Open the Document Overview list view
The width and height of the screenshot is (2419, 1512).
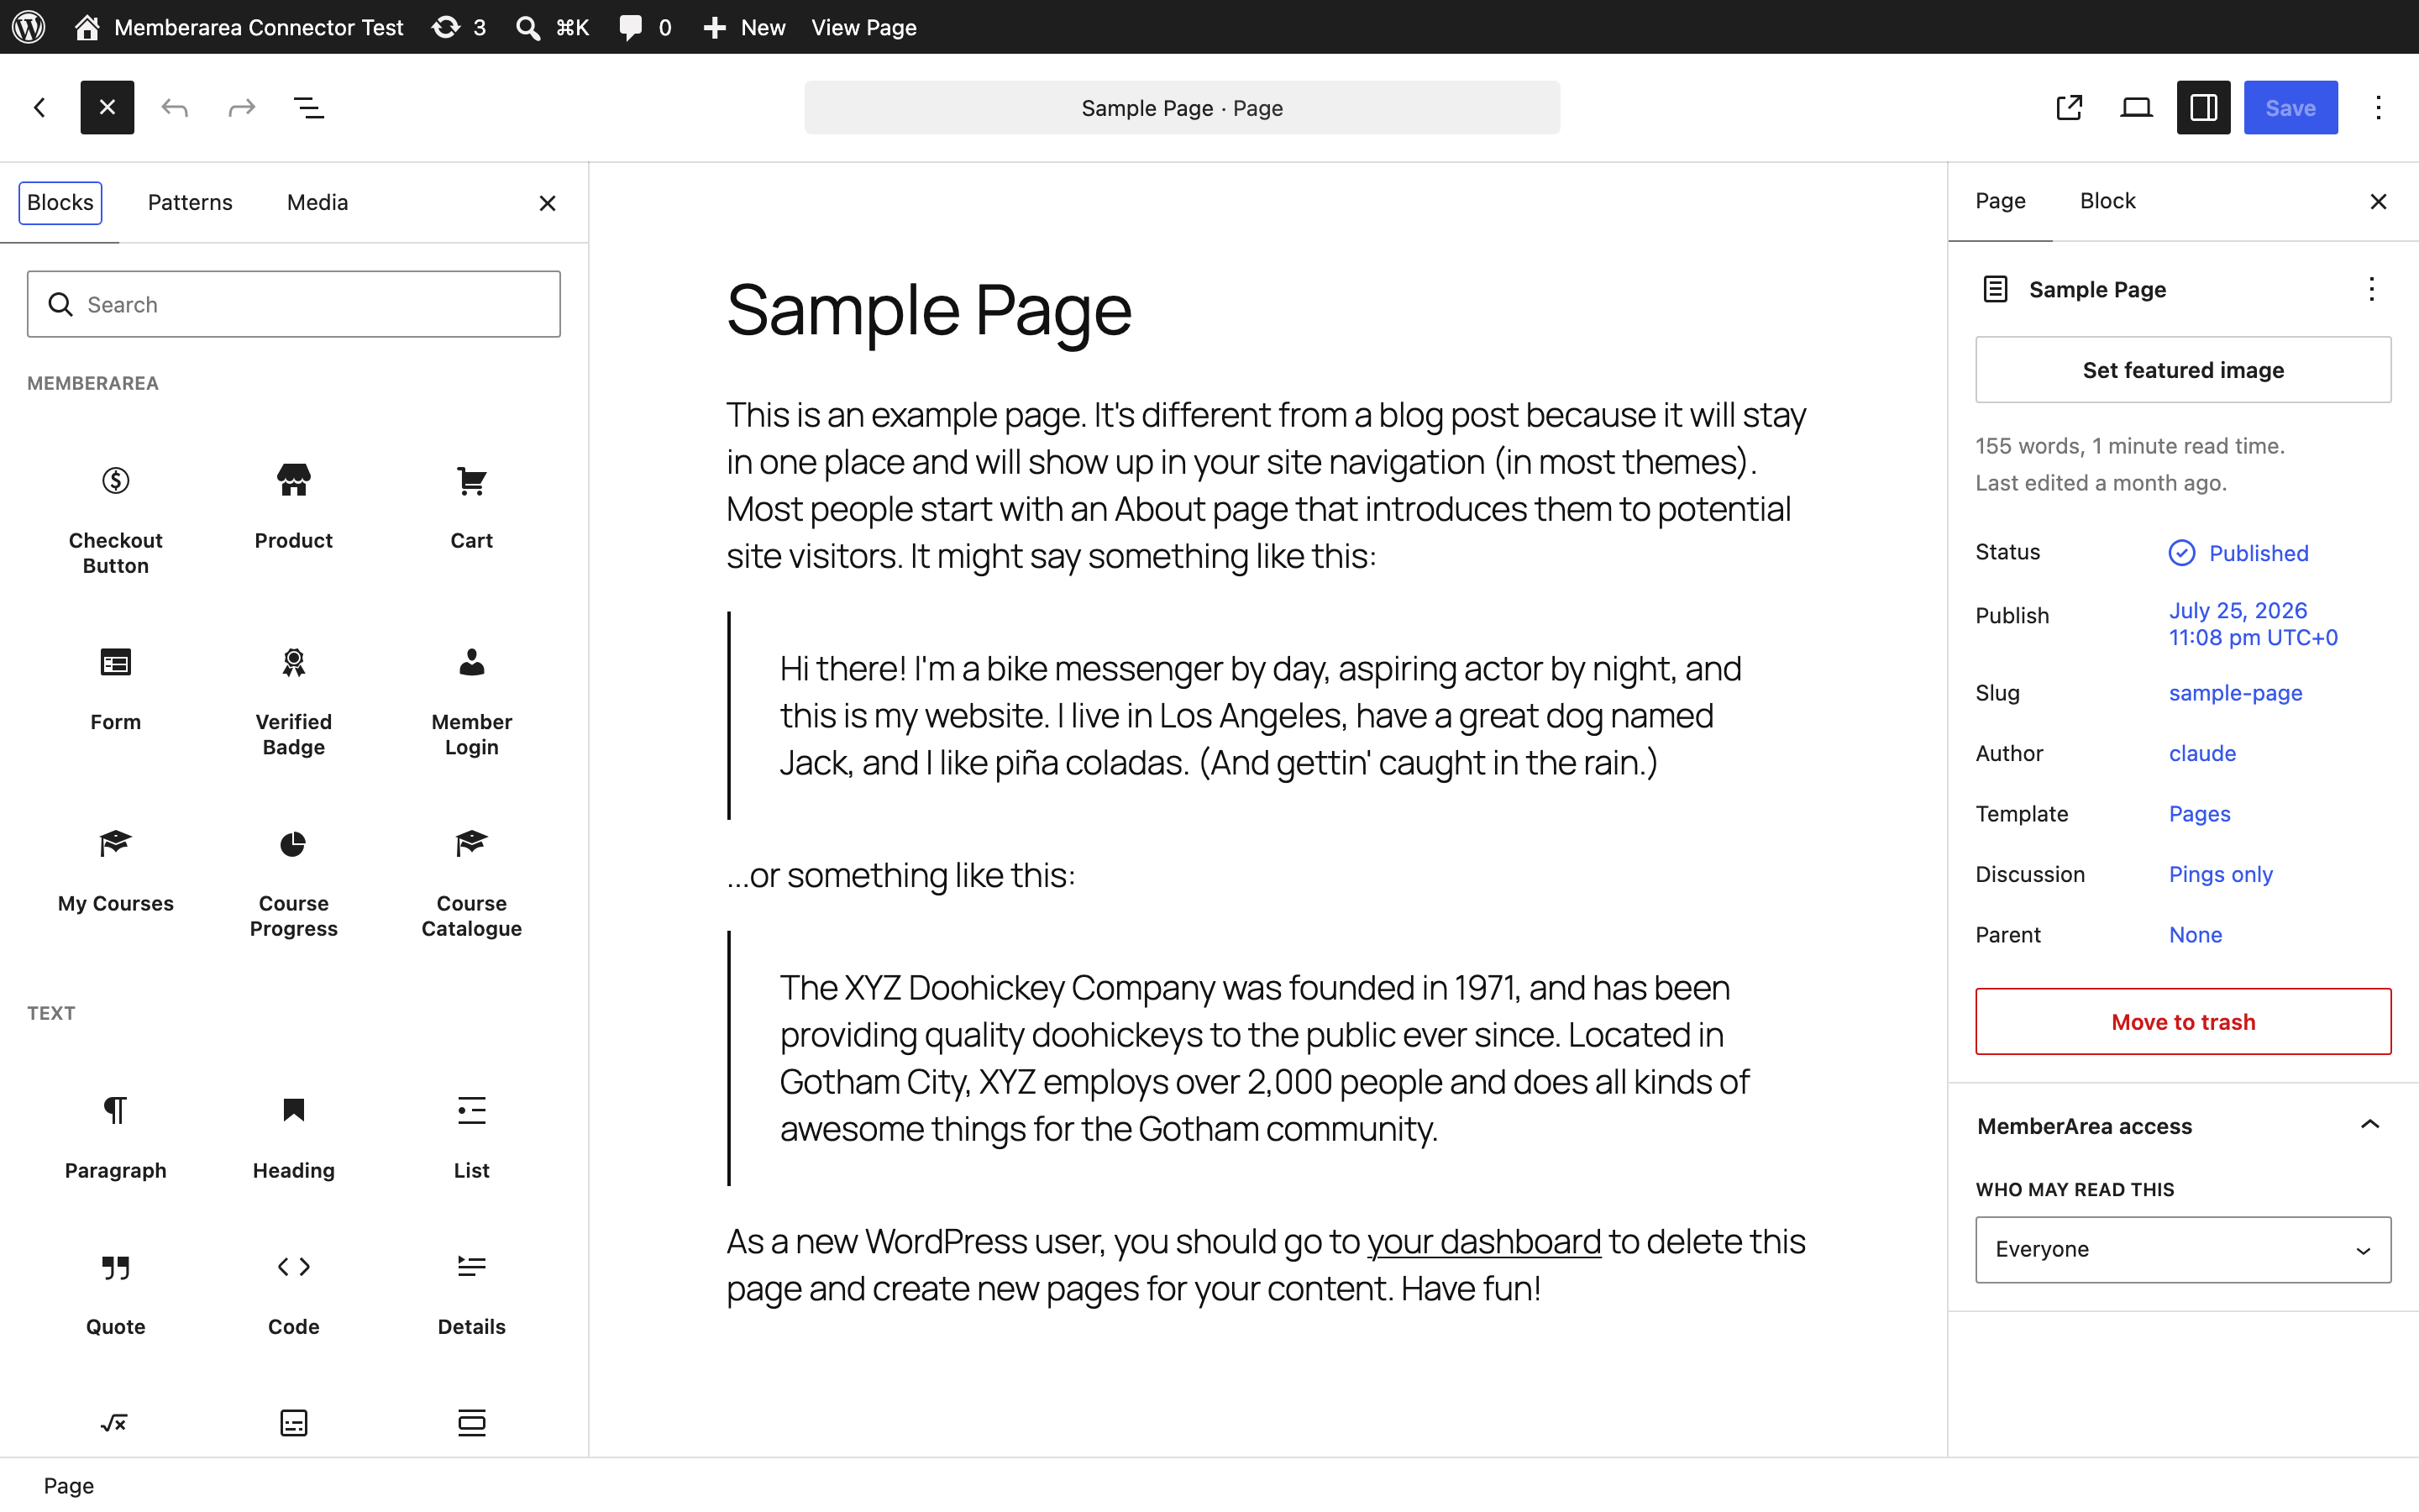(x=309, y=107)
